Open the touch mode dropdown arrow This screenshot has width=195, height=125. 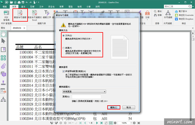click(36, 2)
